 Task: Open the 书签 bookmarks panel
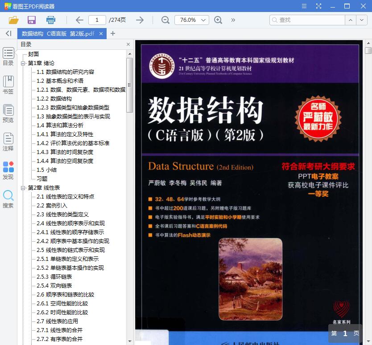click(x=8, y=85)
